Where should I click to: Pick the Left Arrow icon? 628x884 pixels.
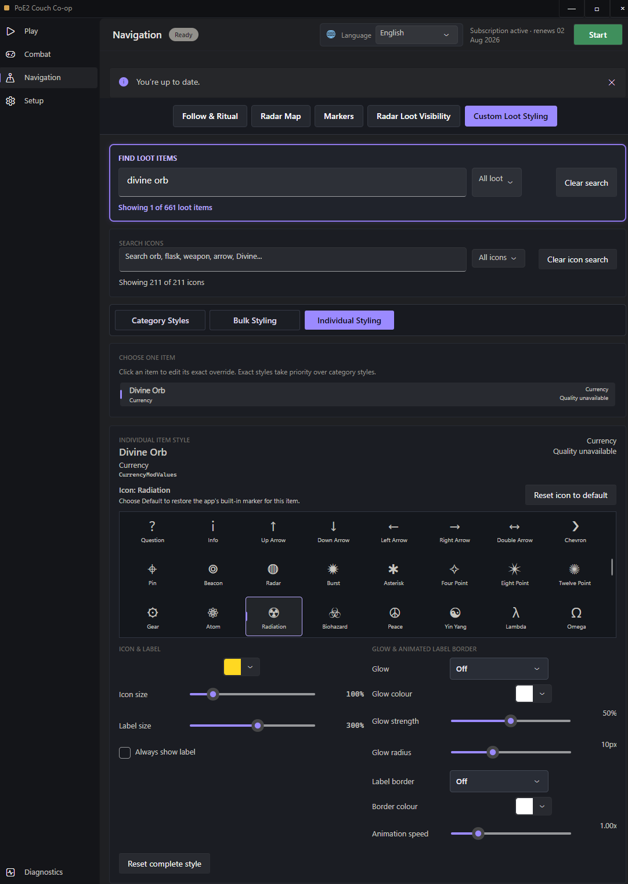394,531
